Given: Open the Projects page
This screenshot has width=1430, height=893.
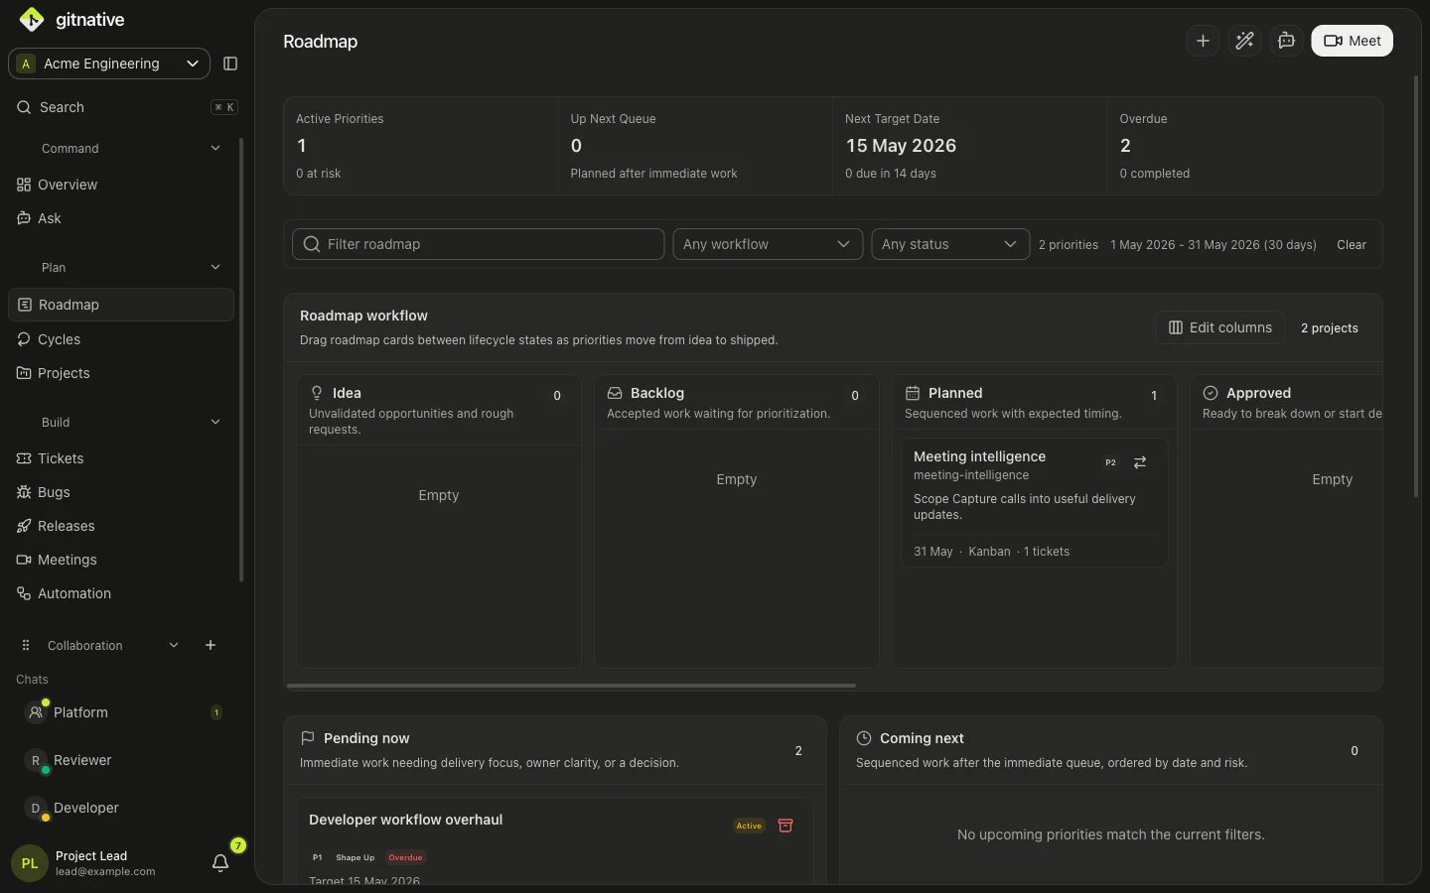Looking at the screenshot, I should pyautogui.click(x=121, y=373).
